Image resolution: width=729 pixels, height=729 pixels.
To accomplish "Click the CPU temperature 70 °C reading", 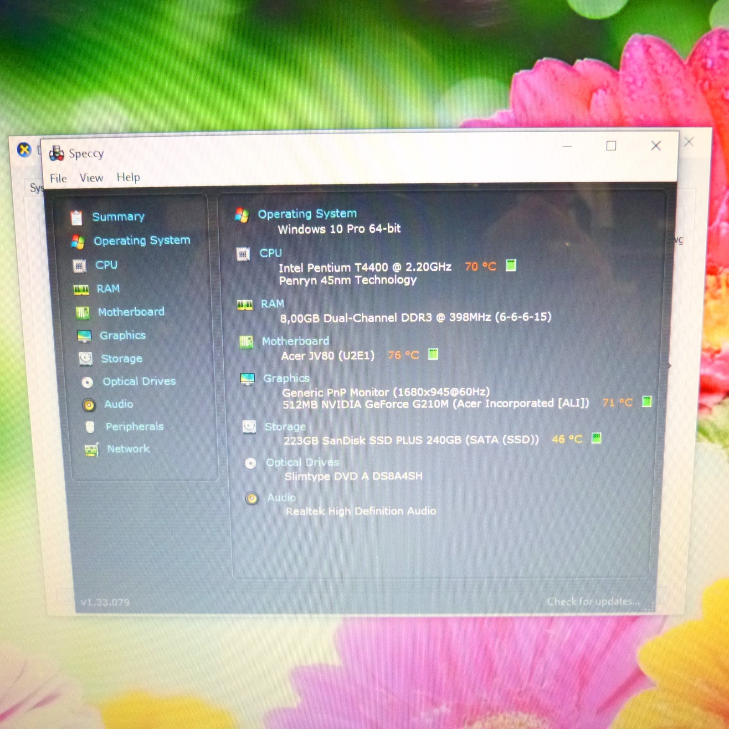I will coord(481,266).
